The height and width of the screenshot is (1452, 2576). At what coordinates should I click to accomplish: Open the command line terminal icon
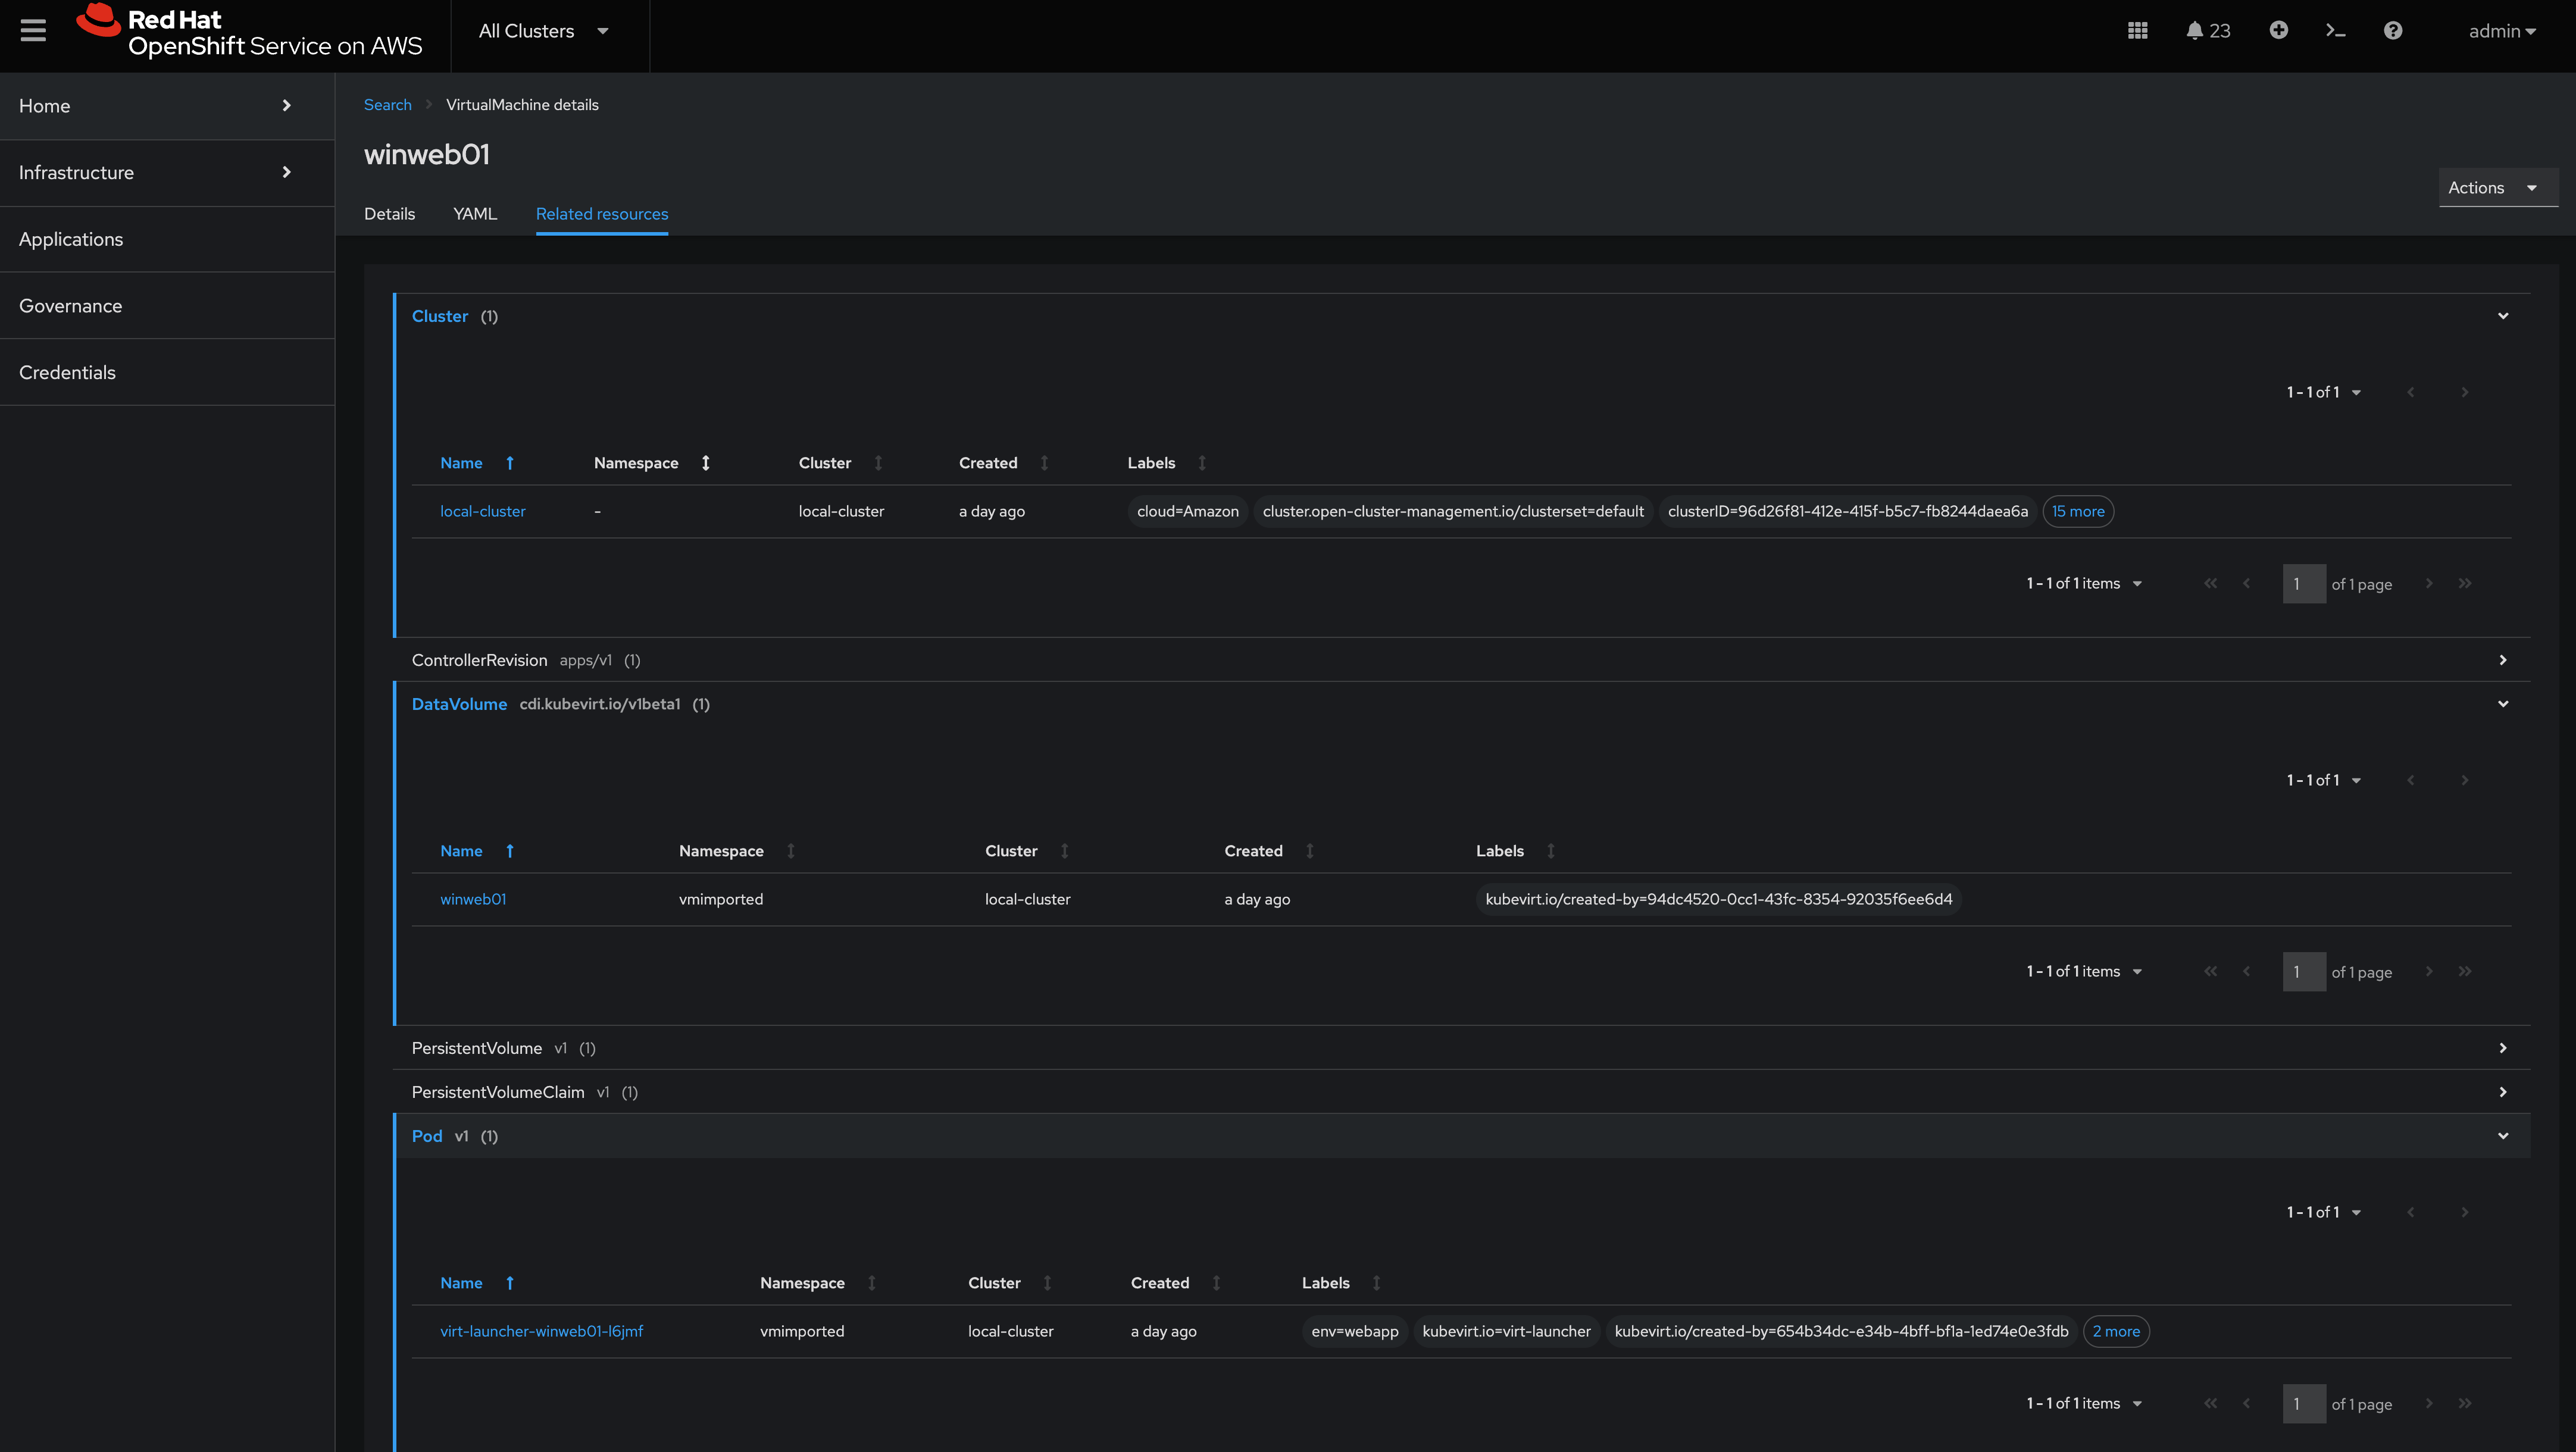(x=2336, y=31)
